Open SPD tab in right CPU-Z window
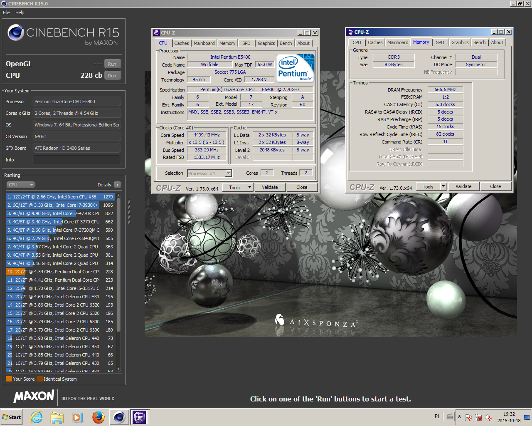The width and height of the screenshot is (532, 426). tap(440, 42)
